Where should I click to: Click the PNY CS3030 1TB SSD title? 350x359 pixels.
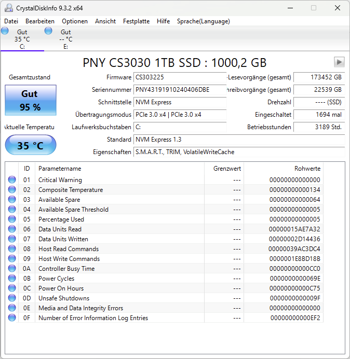point(174,62)
